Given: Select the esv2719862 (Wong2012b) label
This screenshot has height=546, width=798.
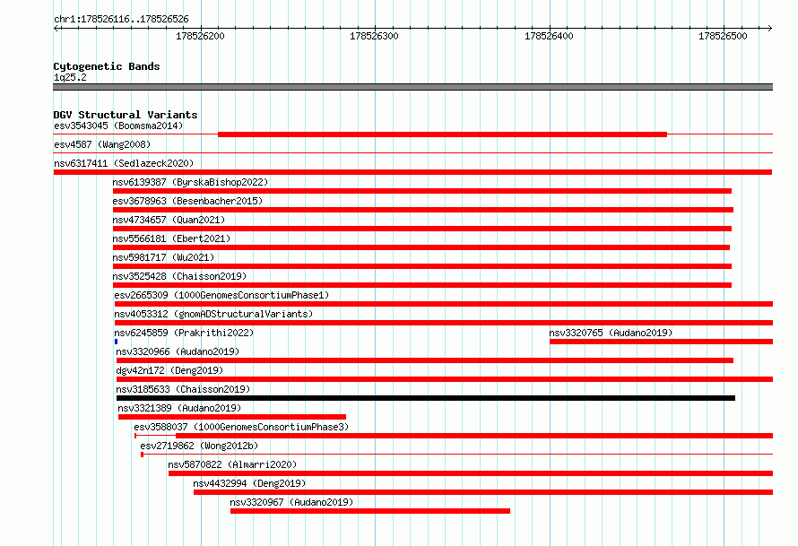Looking at the screenshot, I should click(x=199, y=446).
